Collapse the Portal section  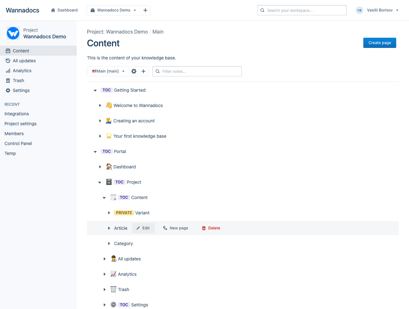pyautogui.click(x=95, y=152)
